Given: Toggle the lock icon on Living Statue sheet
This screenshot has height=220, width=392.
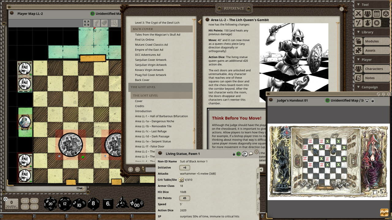Looking at the screenshot, I should (x=234, y=154).
